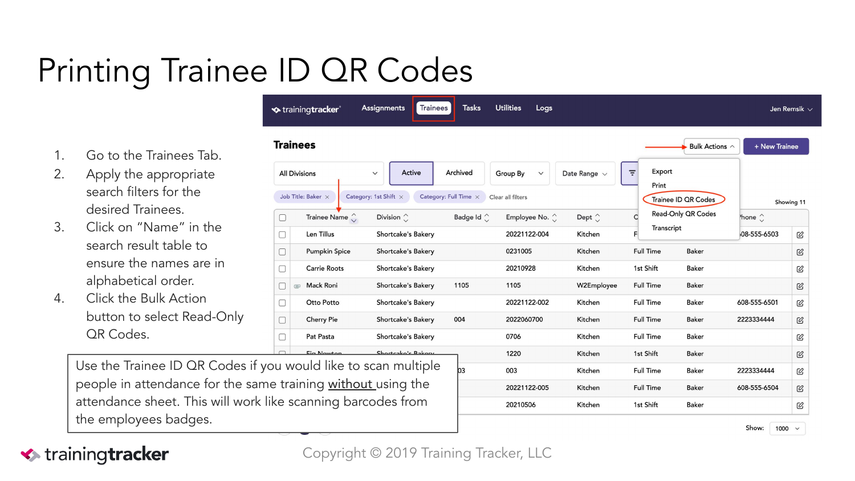Click the New Trainee button

[776, 146]
